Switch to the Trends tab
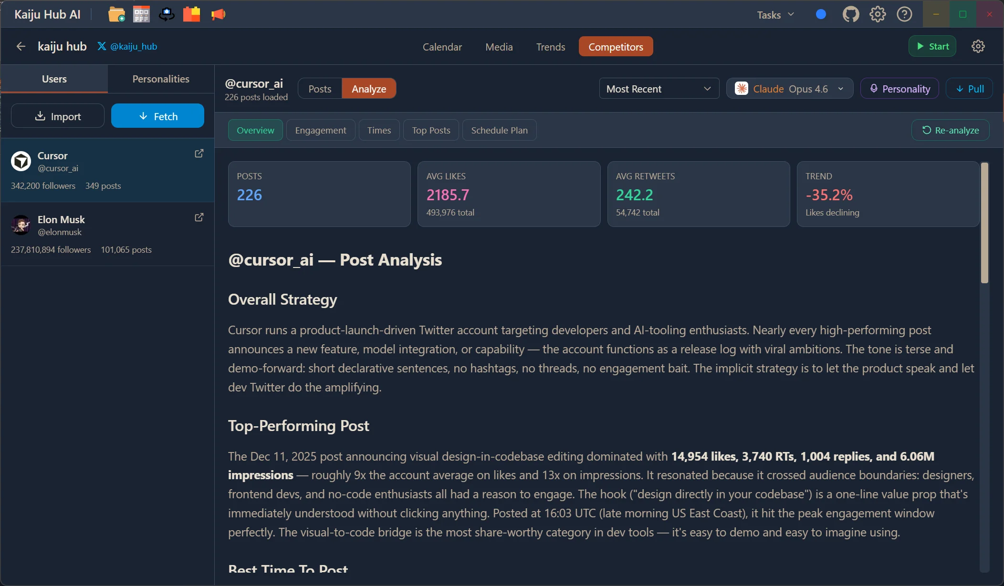The width and height of the screenshot is (1004, 586). click(551, 47)
